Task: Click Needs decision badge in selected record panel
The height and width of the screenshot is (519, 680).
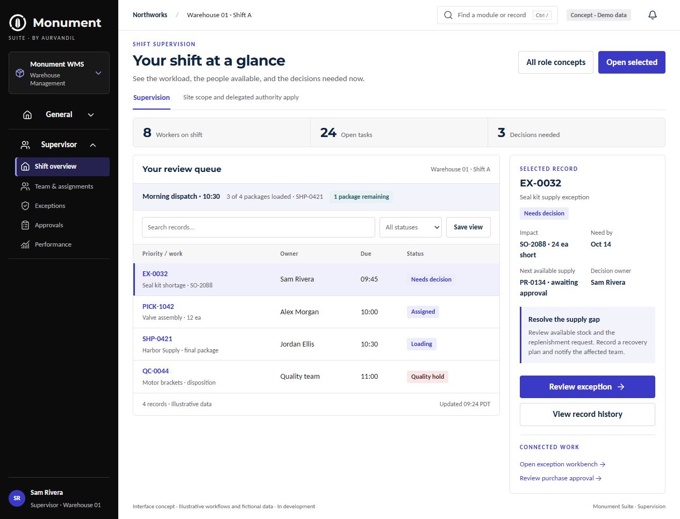Action: tap(544, 213)
